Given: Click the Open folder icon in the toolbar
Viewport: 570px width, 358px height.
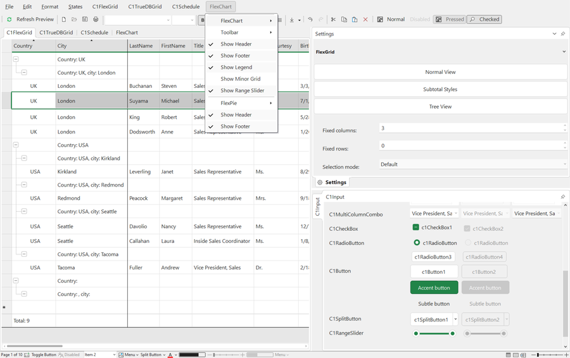Looking at the screenshot, I should (74, 19).
